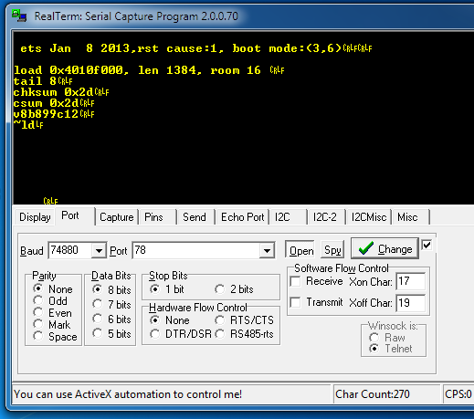Viewport: 474px width, 419px height.
Task: Toggle the checkbox next to Change button
Action: (x=427, y=245)
